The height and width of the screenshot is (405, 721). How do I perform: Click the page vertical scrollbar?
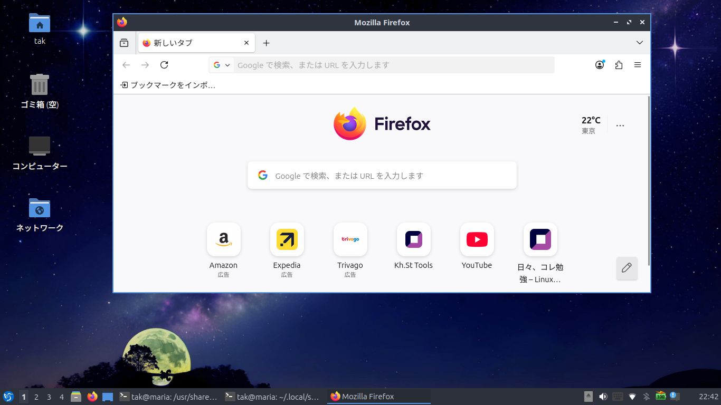tap(648, 179)
